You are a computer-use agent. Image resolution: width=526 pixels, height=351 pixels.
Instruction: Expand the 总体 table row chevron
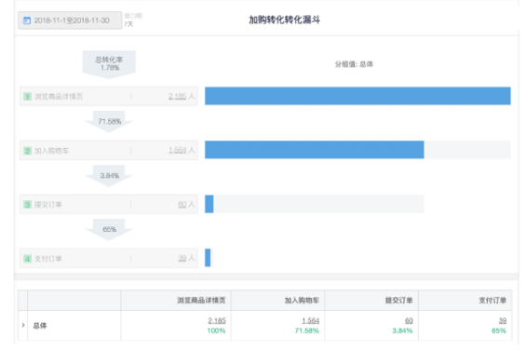(23, 325)
